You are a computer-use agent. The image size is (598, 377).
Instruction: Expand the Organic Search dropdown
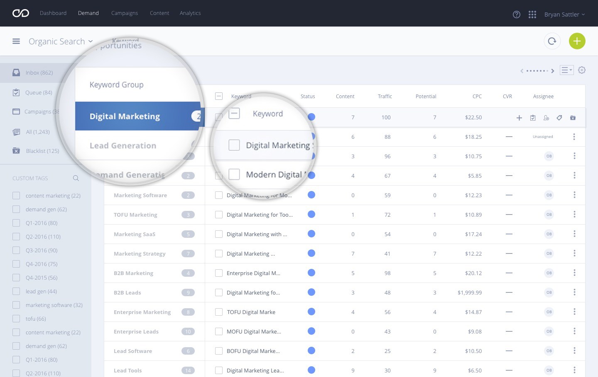61,41
